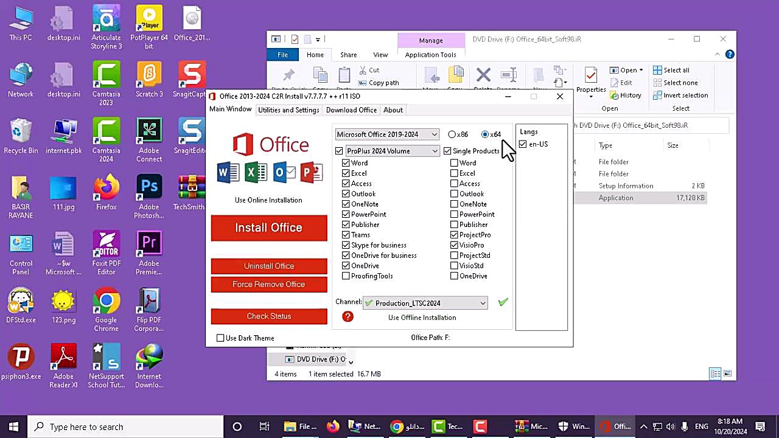Open Adobe Premiere desktop shortcut
Image resolution: width=779 pixels, height=438 pixels.
149,254
